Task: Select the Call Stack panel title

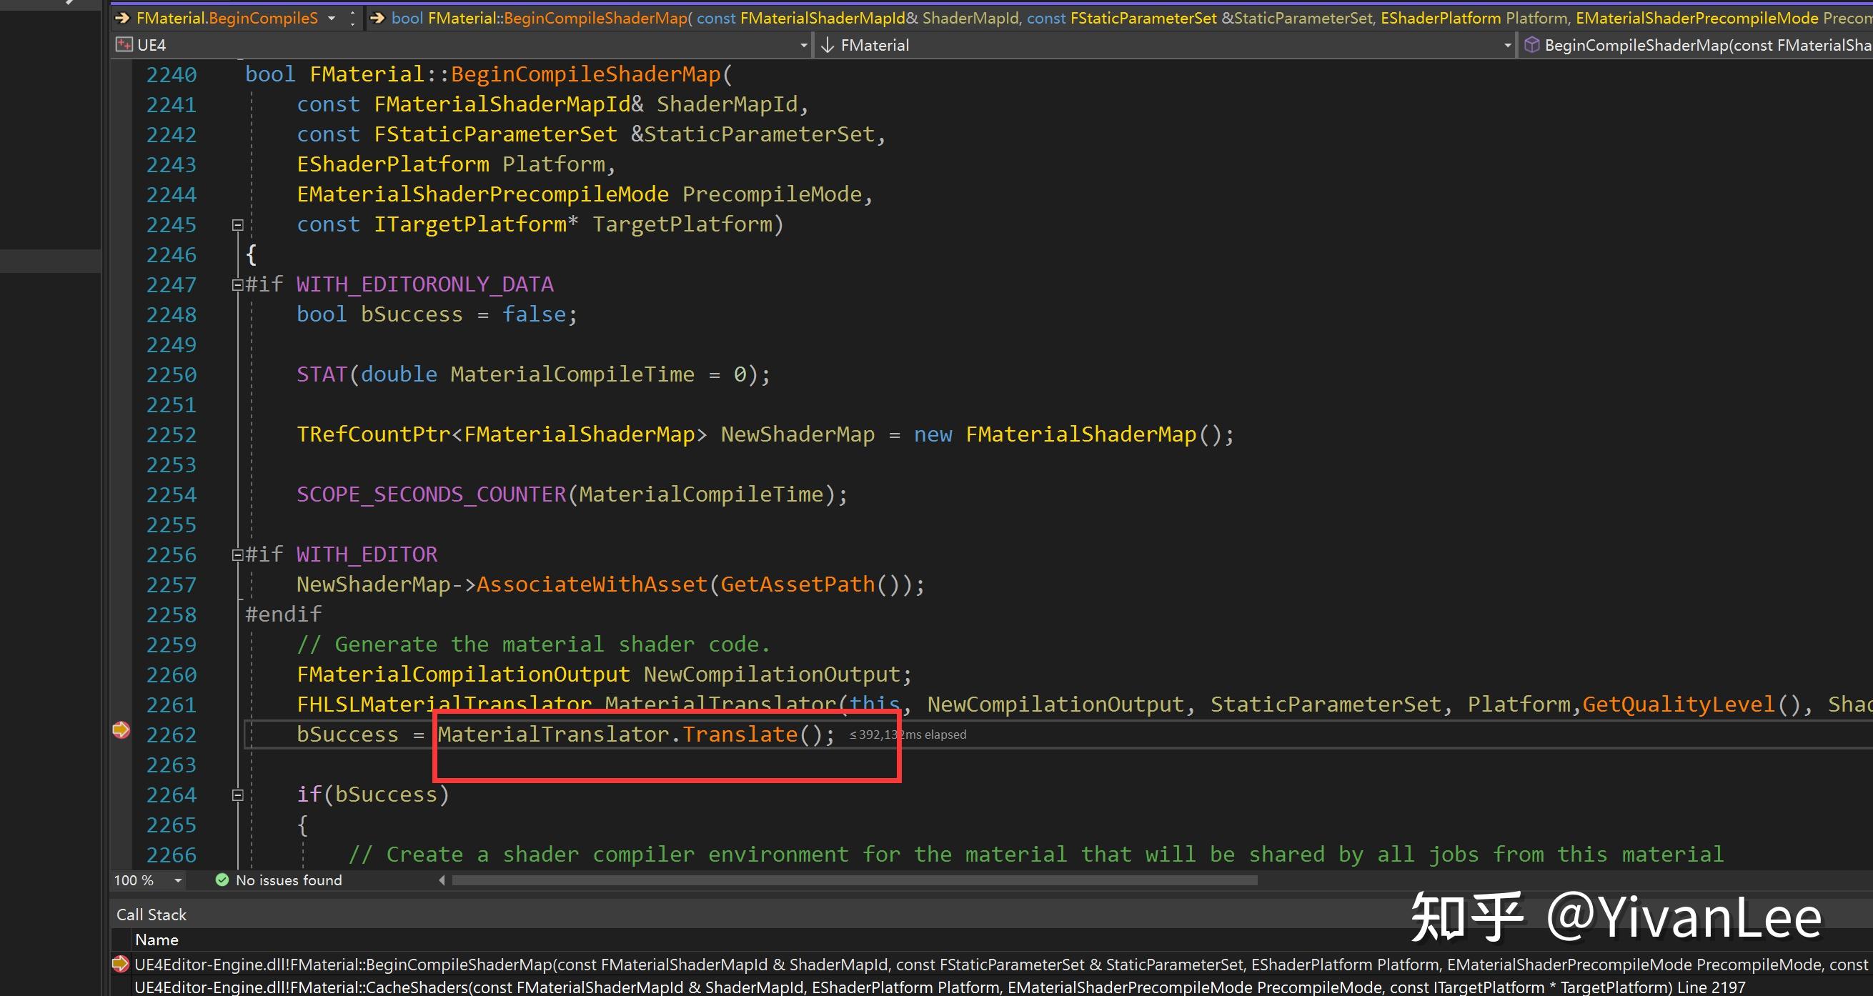Action: coord(151,915)
